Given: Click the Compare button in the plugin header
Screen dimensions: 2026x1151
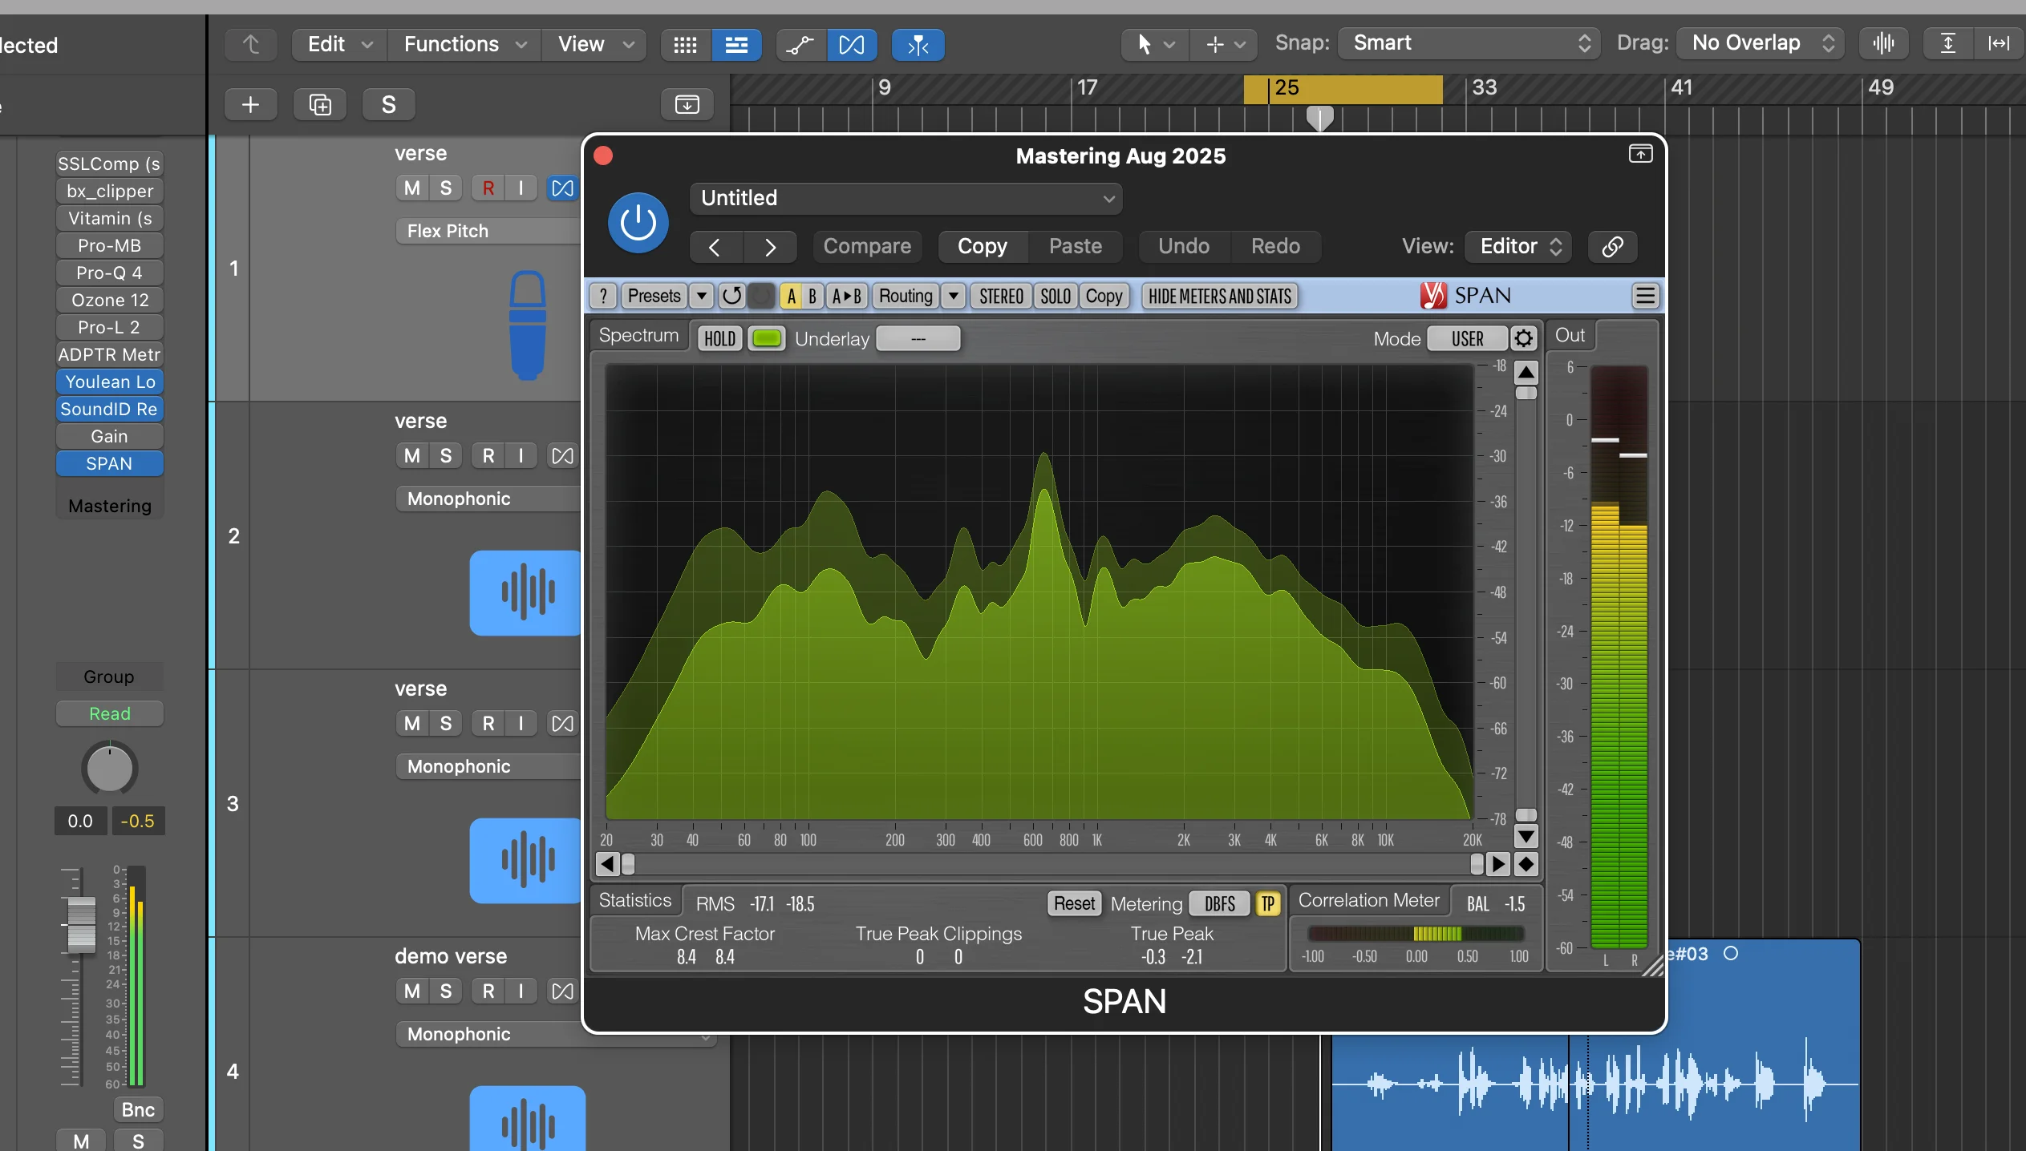Looking at the screenshot, I should pos(867,246).
